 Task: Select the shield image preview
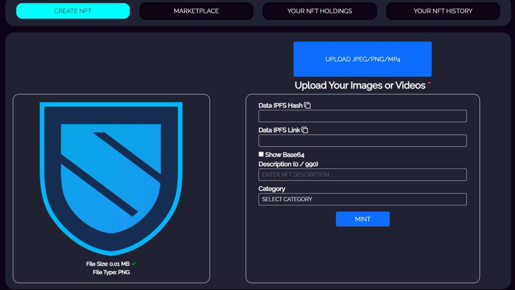tap(111, 178)
